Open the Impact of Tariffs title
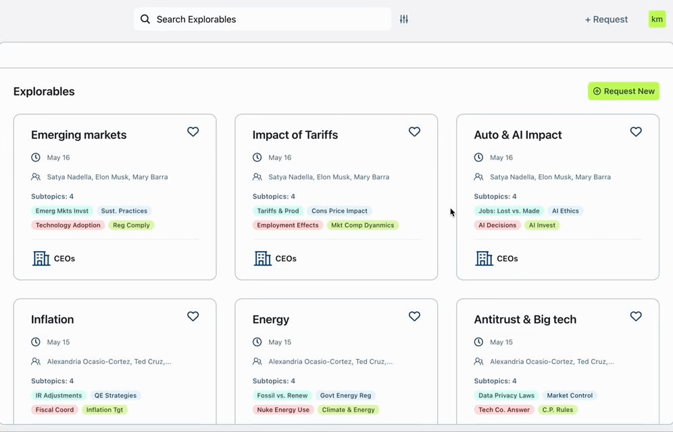The width and height of the screenshot is (673, 432). tap(295, 134)
